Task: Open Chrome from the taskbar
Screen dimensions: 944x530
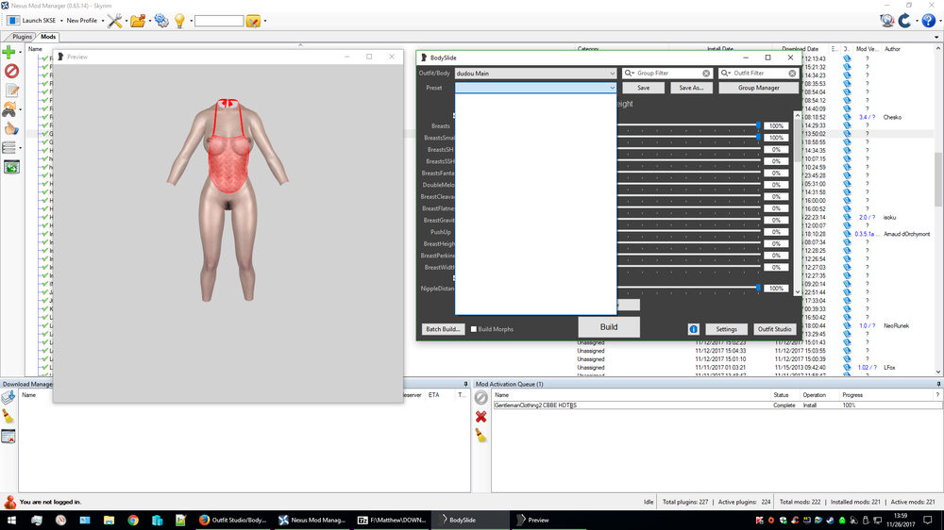Action: click(133, 520)
